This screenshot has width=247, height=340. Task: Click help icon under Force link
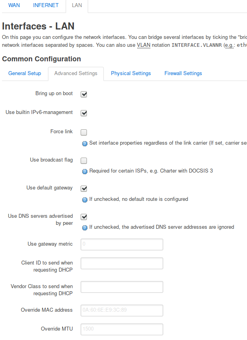85,143
